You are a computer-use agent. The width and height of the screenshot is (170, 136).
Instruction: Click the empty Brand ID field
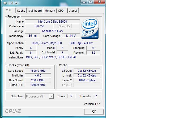(x=75, y=26)
